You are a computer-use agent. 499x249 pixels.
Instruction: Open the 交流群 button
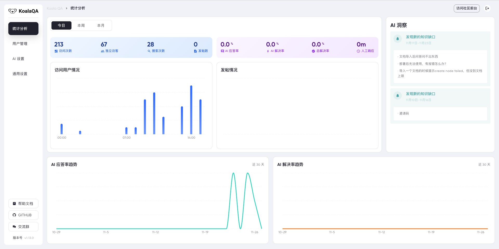(23, 227)
